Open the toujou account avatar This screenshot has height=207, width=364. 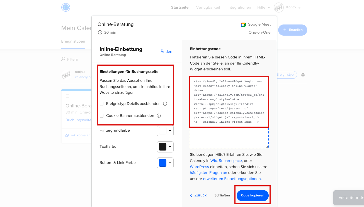(x=279, y=8)
